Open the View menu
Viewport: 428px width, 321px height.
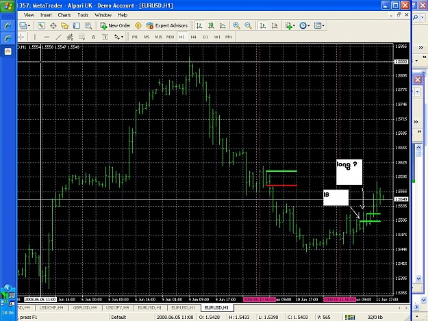(x=29, y=15)
